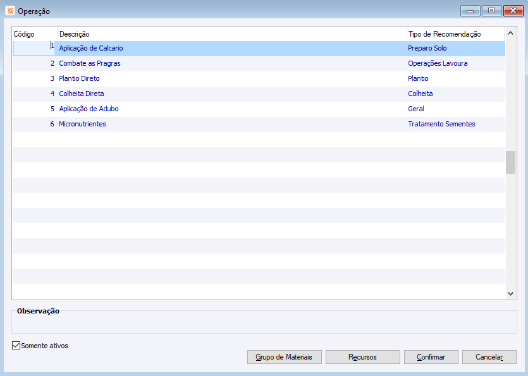
Task: Click scrollbar down arrow
Action: pyautogui.click(x=510, y=293)
